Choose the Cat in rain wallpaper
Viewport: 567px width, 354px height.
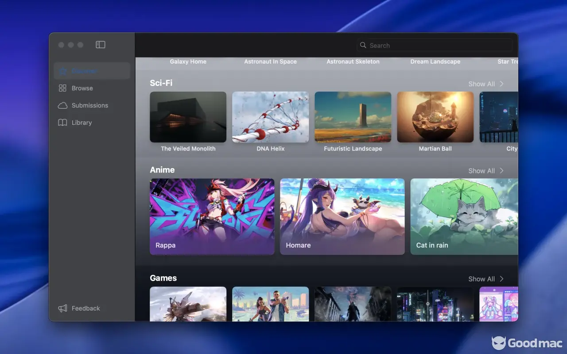click(464, 216)
